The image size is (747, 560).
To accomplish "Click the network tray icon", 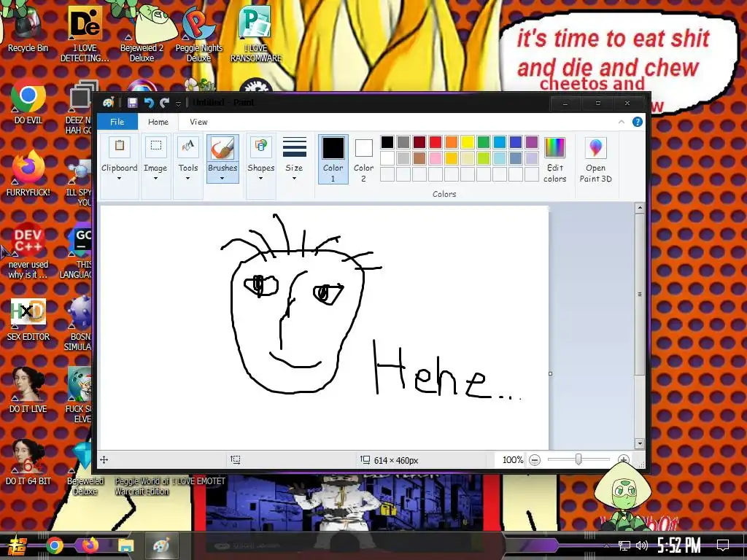I will coord(624,545).
